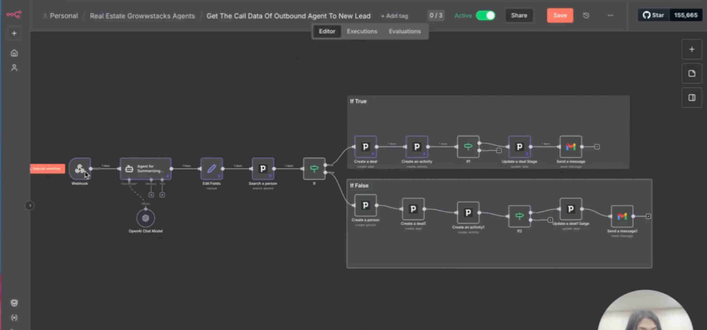Add a sticky note from right panel
Screen dimensions: 707x330
pyautogui.click(x=692, y=73)
